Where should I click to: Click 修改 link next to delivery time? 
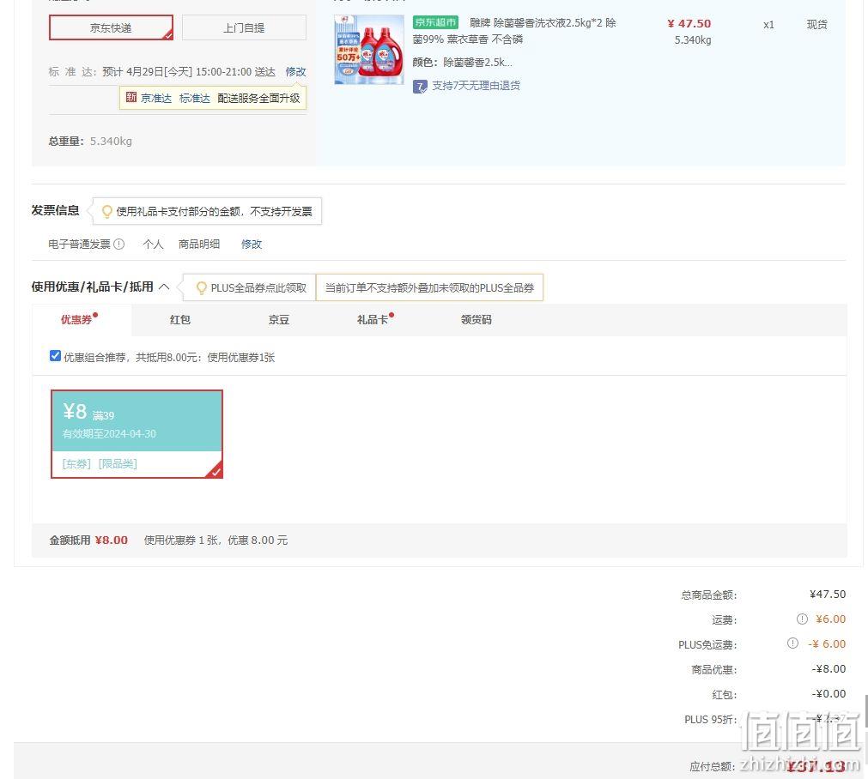tap(295, 72)
